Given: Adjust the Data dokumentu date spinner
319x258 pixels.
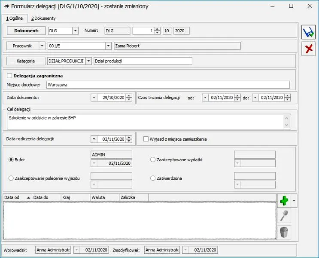Looking at the screenshot, I should 129,98.
